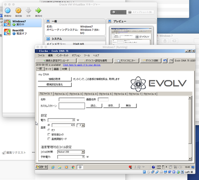Select the プロファイル 8 tab

pyautogui.click(x=150, y=94)
